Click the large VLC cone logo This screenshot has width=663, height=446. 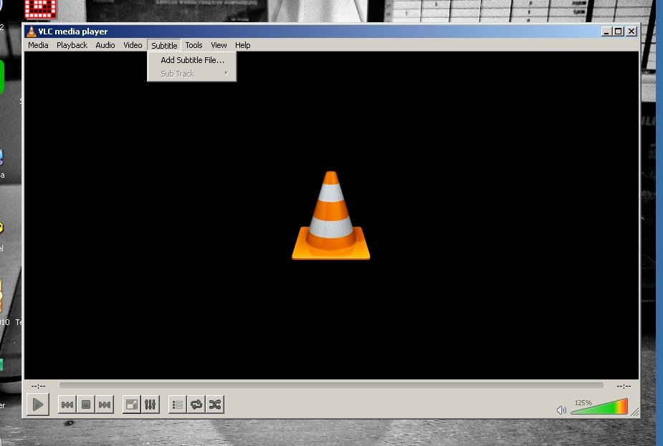pos(331,215)
